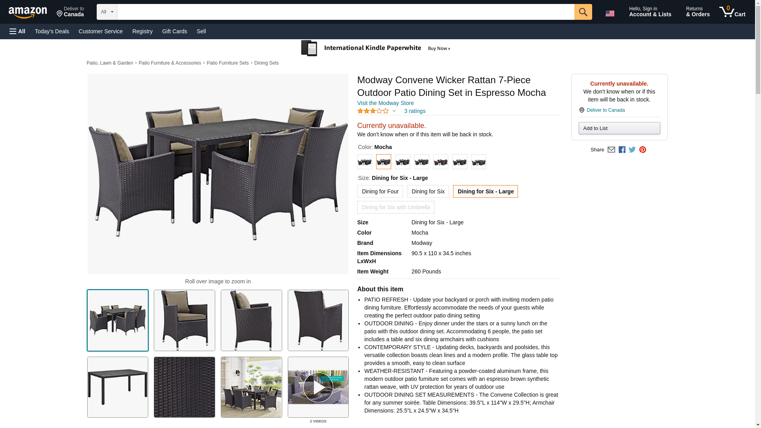Expand the star ratings popover arrow
This screenshot has width=761, height=428.
394,111
